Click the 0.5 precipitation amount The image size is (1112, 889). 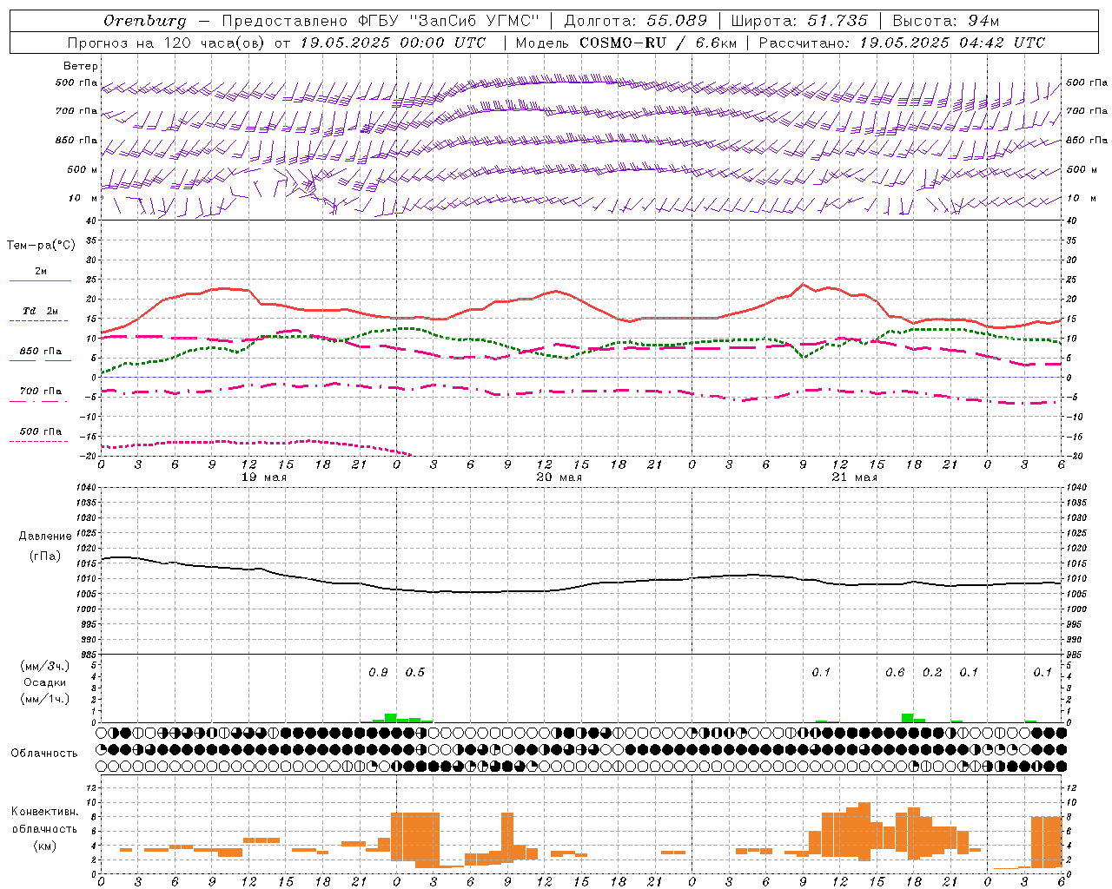(415, 672)
